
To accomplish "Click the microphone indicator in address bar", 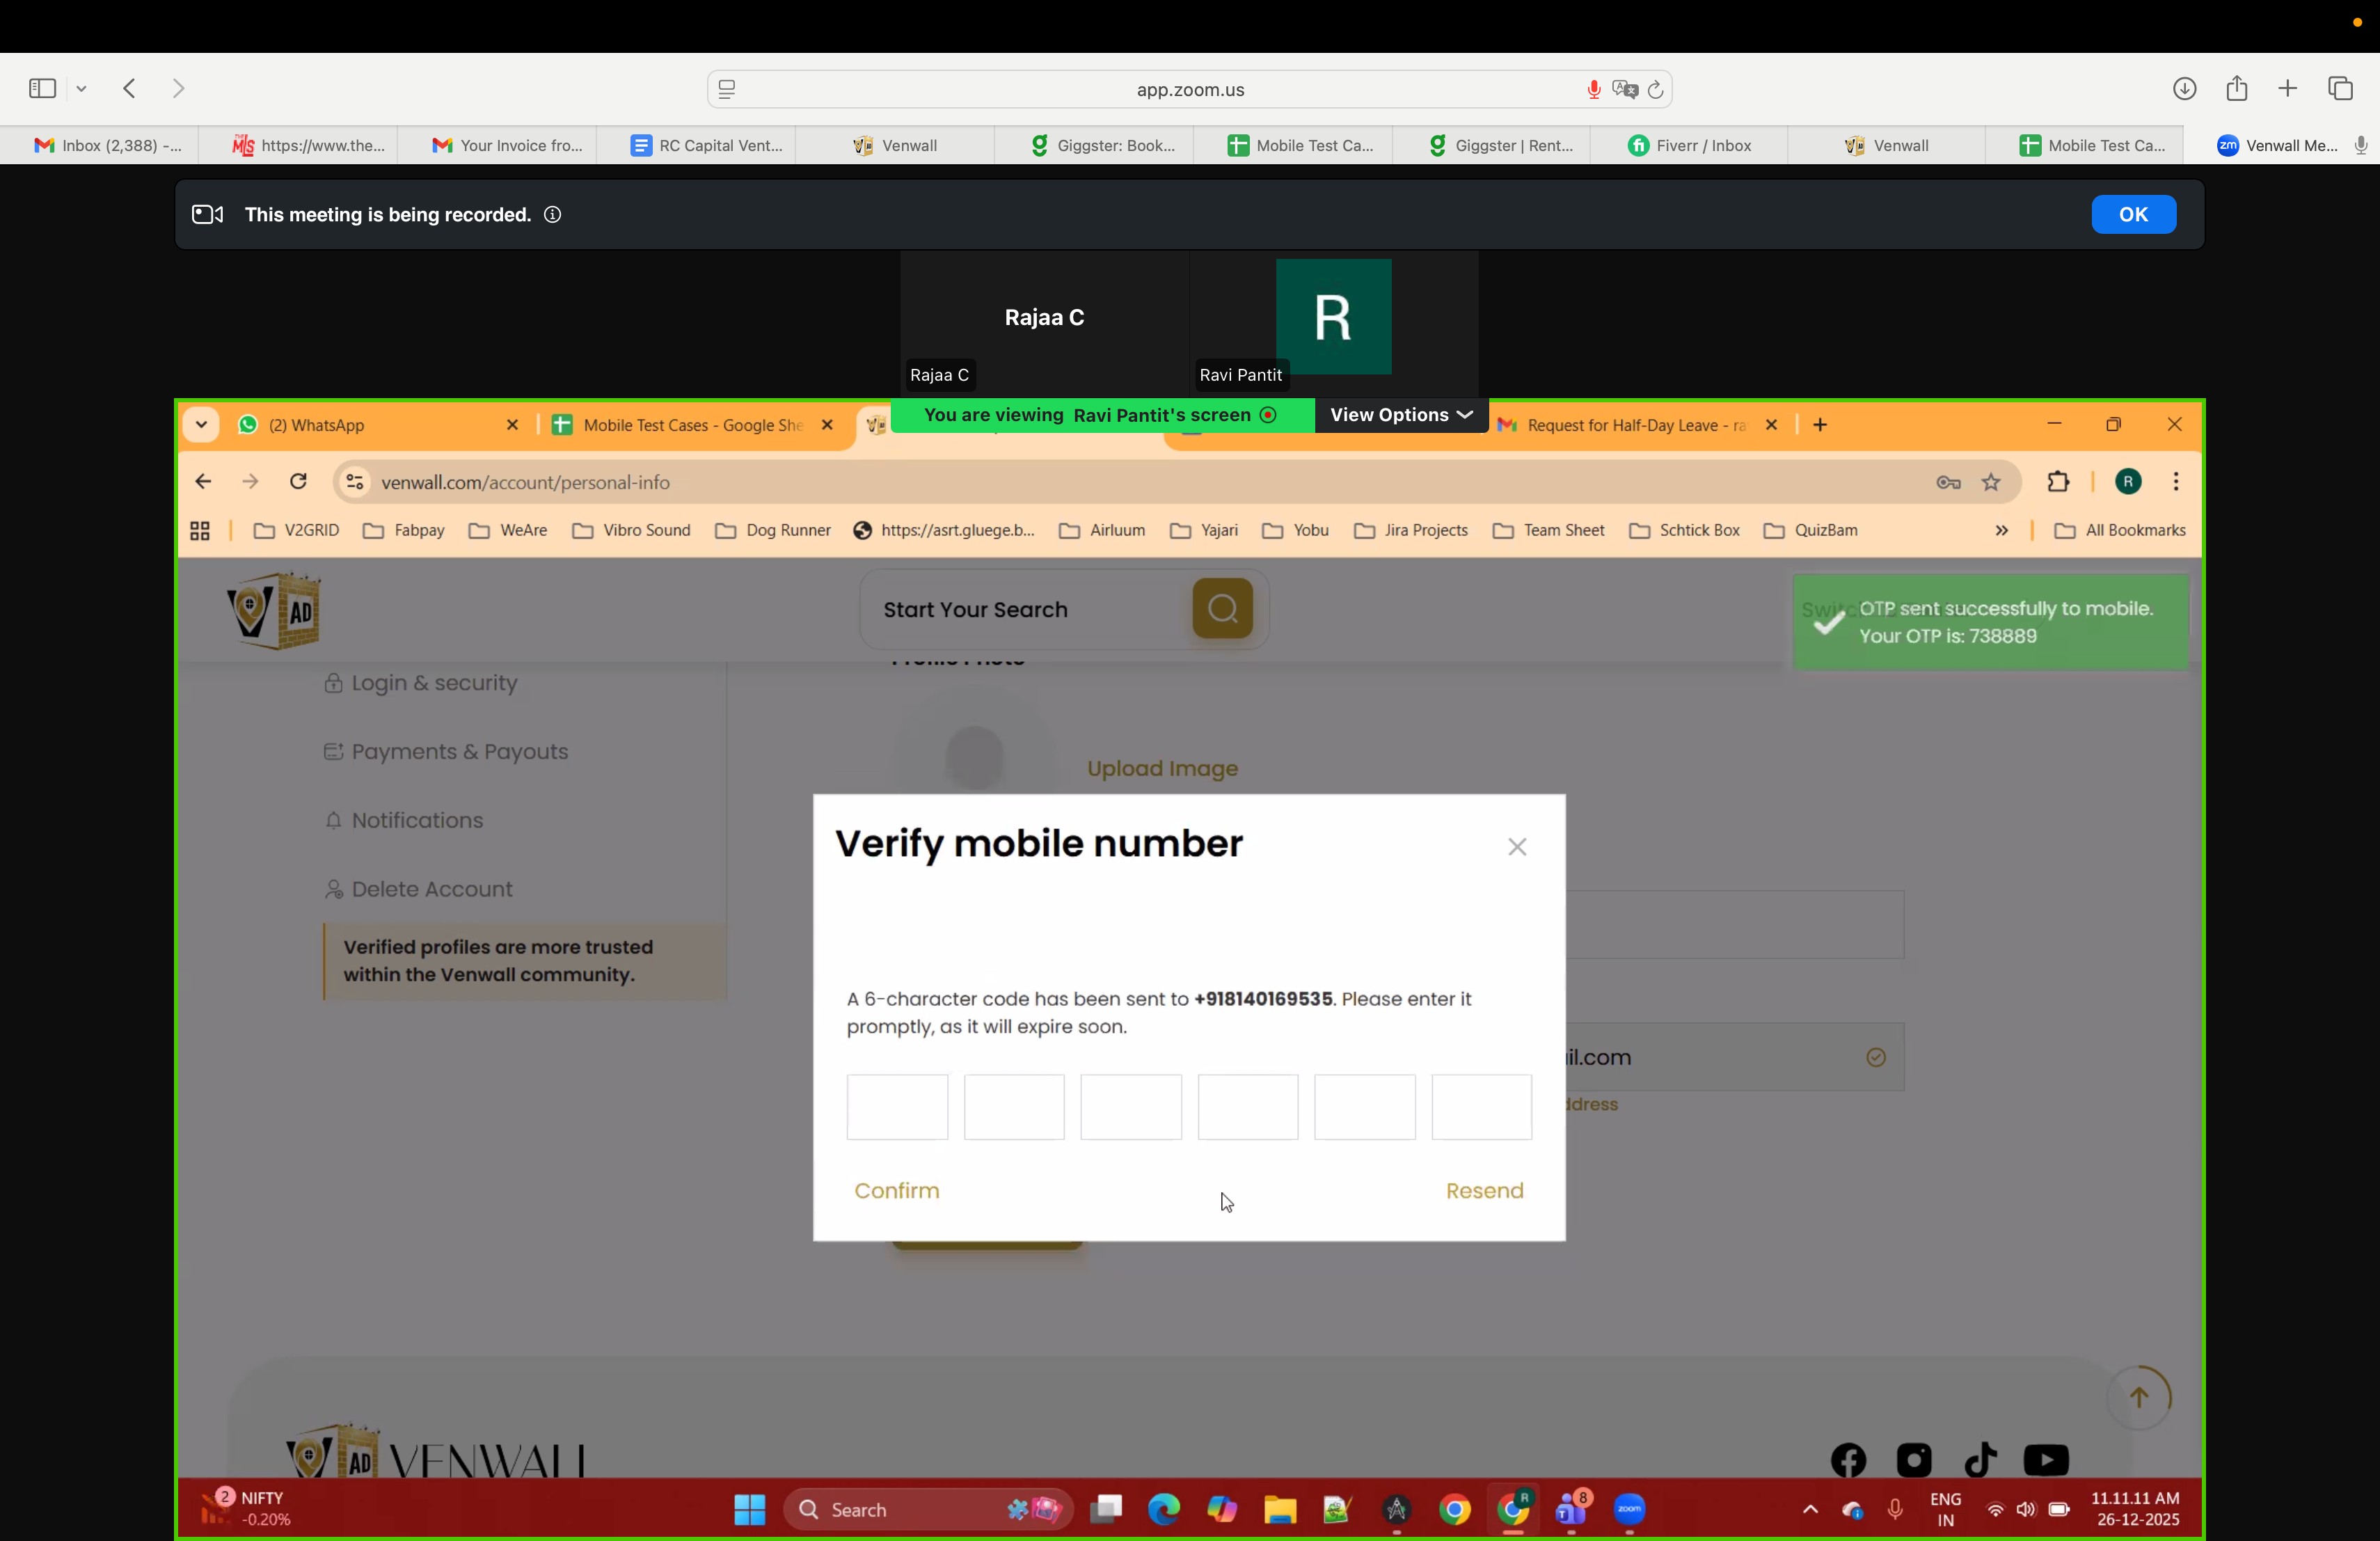I will pos(1593,90).
